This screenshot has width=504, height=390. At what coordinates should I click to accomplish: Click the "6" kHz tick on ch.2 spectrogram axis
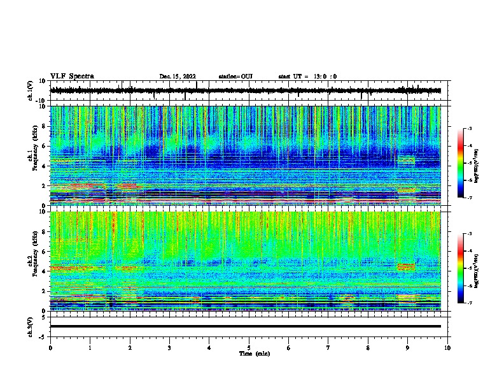pyautogui.click(x=44, y=252)
